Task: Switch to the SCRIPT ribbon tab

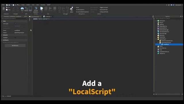Action: pos(49,5)
